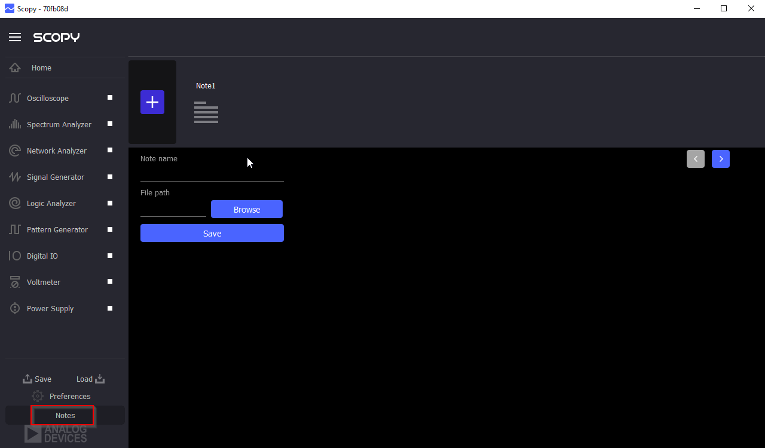Select the Note1 label text

tap(206, 85)
